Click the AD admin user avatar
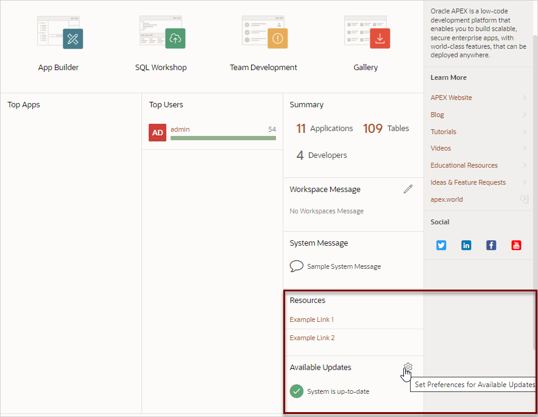538x417 pixels. click(157, 132)
